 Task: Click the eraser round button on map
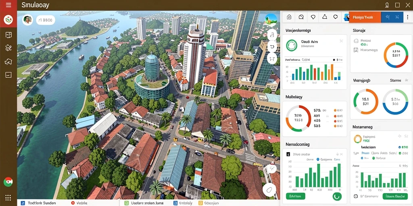tap(269, 189)
